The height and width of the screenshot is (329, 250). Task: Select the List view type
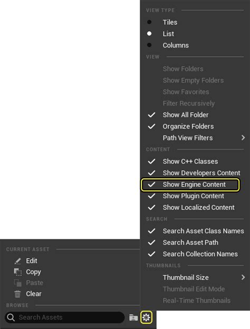(168, 33)
